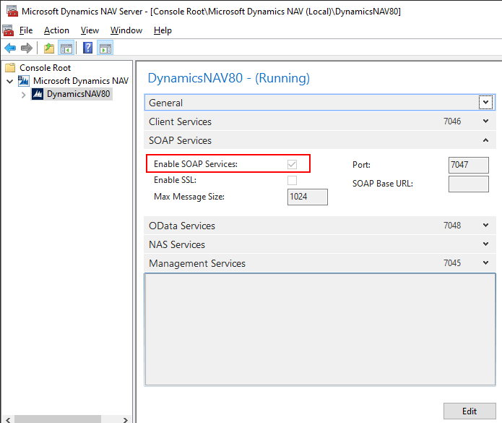Click the horizontal scrollbar in tree pane
502x423 pixels.
pos(58,419)
